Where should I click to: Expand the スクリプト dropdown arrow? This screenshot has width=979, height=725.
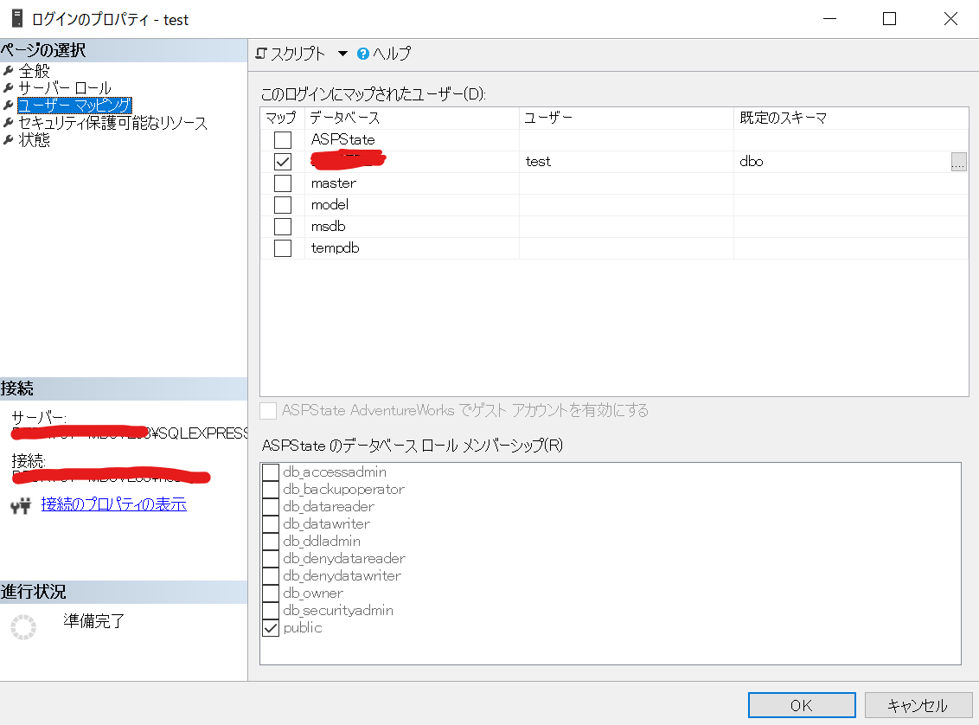(342, 54)
